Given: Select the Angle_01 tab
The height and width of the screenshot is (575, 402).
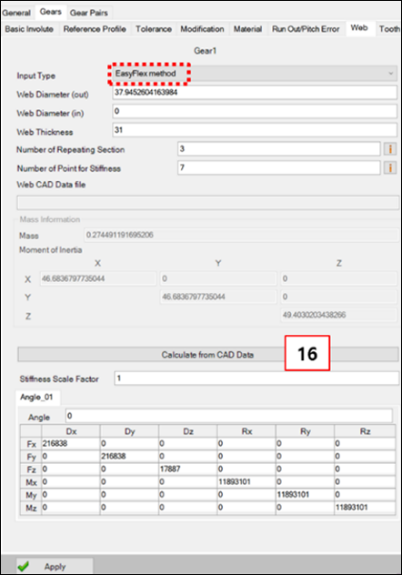Looking at the screenshot, I should click(36, 398).
